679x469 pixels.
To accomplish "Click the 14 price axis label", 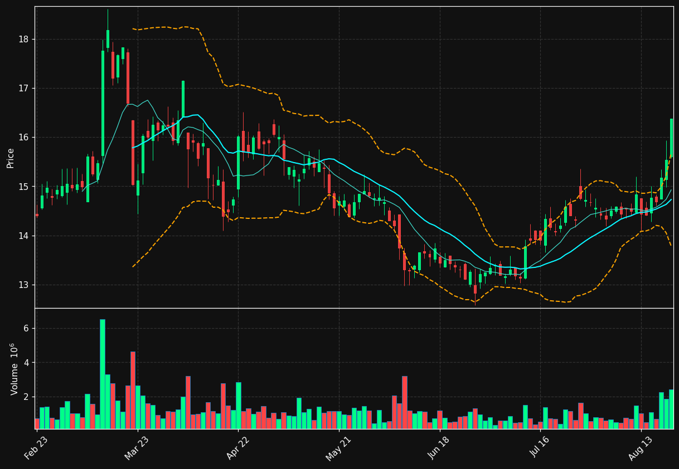I will click(24, 236).
